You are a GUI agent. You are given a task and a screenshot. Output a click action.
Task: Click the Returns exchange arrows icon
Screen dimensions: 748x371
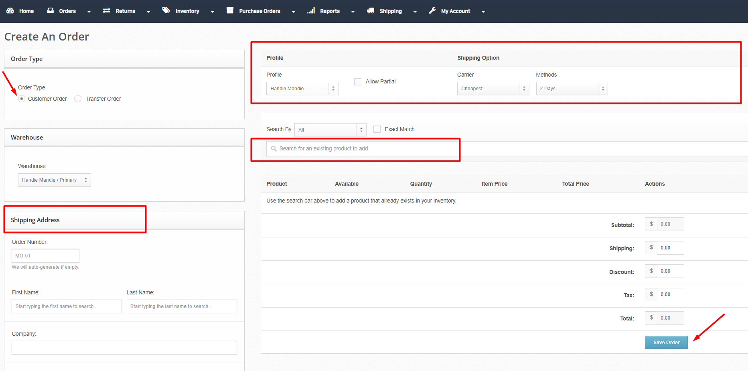coord(106,11)
